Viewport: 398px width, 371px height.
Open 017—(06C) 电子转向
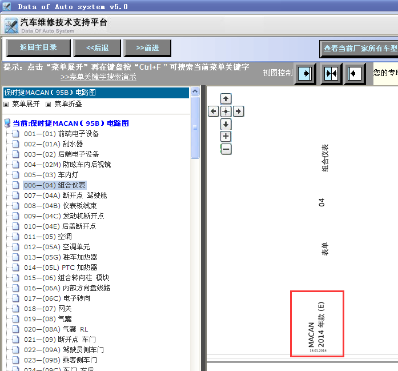(57, 298)
